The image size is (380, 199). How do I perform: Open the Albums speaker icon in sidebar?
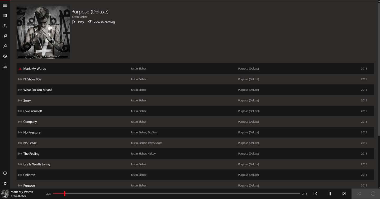coord(5,16)
